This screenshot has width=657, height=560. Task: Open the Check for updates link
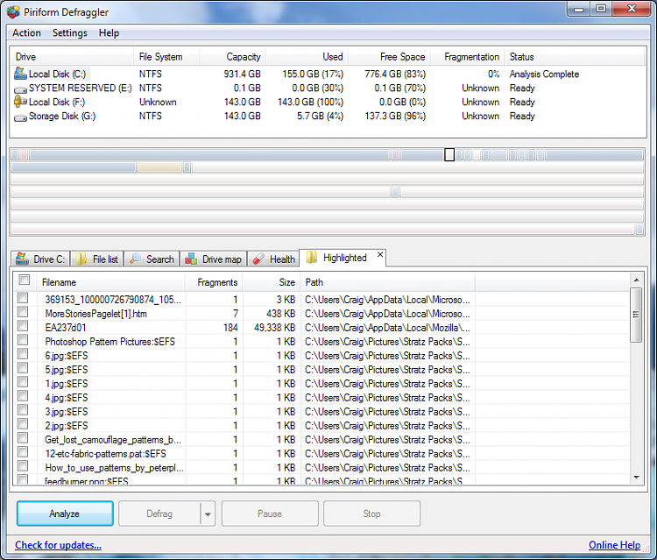(58, 545)
